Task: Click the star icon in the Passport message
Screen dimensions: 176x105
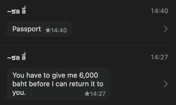Action: (48, 30)
